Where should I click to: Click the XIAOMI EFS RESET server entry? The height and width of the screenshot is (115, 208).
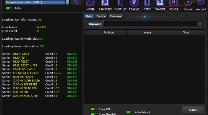(25, 85)
